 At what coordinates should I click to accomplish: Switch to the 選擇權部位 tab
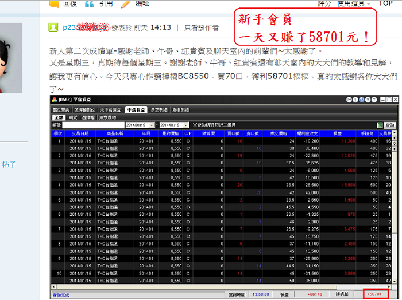pos(85,110)
